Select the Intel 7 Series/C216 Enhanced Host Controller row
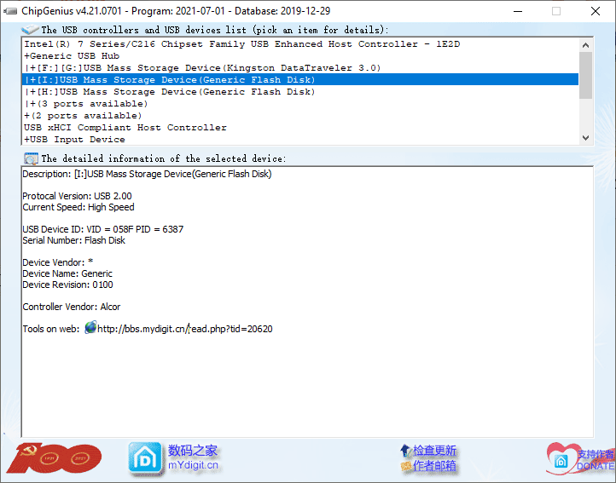Screen dimensions: 616x483 click(x=300, y=44)
